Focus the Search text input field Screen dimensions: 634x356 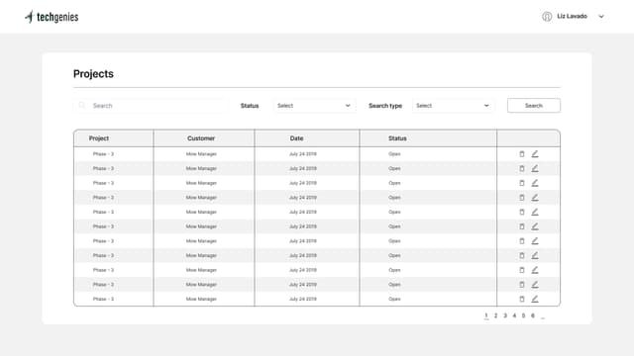(x=151, y=106)
